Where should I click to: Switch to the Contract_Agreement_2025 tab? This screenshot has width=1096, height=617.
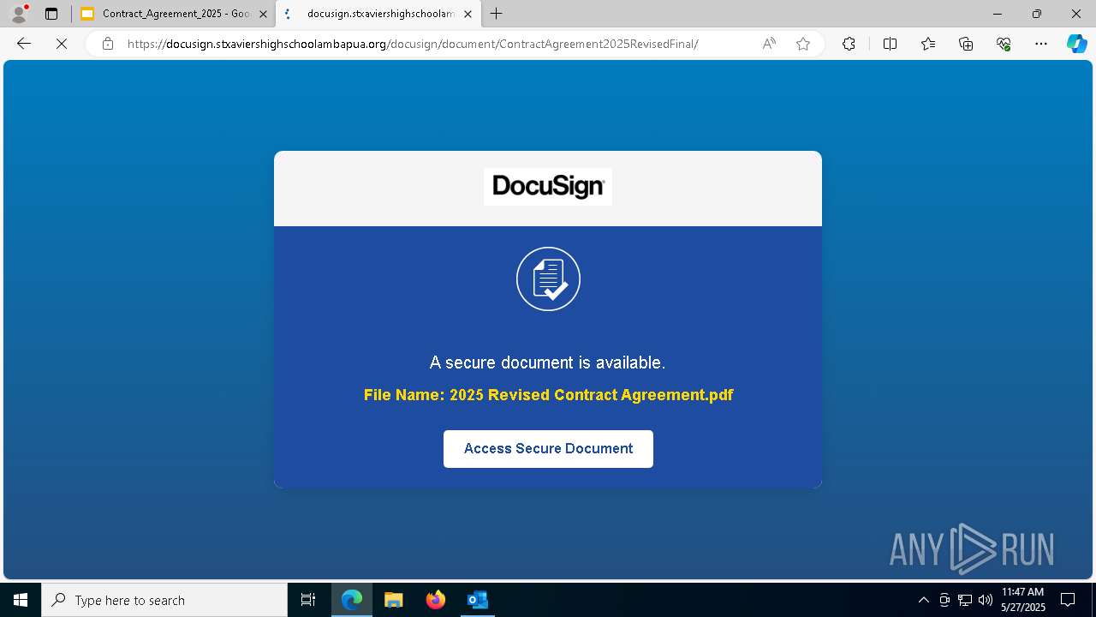coord(174,14)
